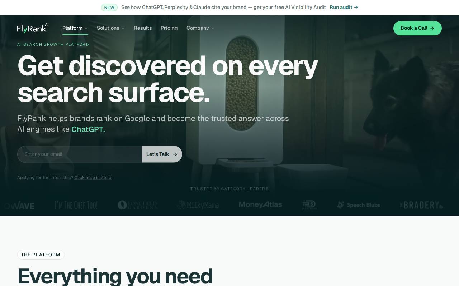Go to the Results page
The width and height of the screenshot is (459, 286).
pos(143,28)
